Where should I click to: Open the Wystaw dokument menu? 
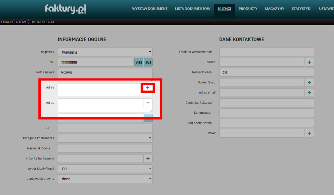tap(149, 9)
